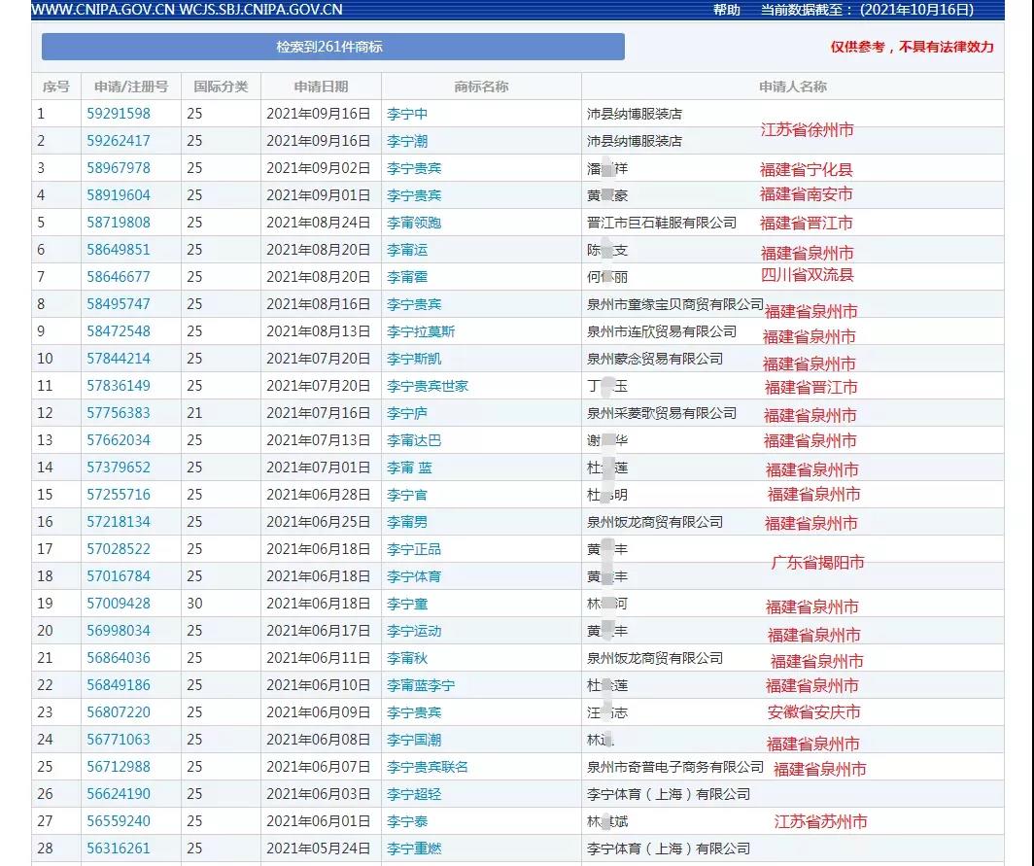Open trademark name 李甯男
This screenshot has height=866, width=1034.
(x=407, y=522)
